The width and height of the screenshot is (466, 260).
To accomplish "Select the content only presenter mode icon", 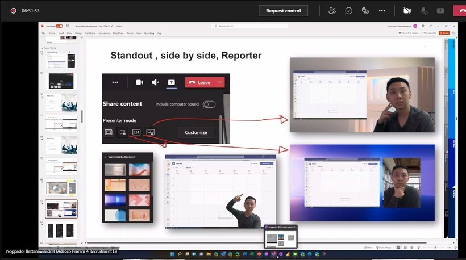I will (x=109, y=132).
